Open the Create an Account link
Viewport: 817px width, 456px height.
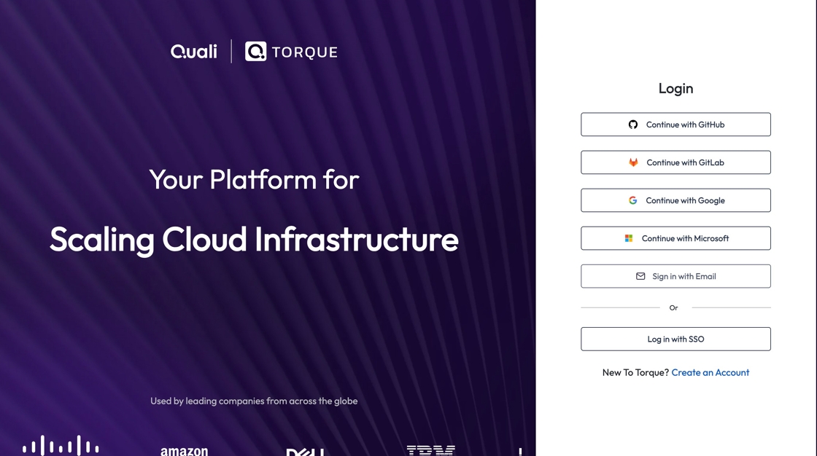click(x=710, y=373)
